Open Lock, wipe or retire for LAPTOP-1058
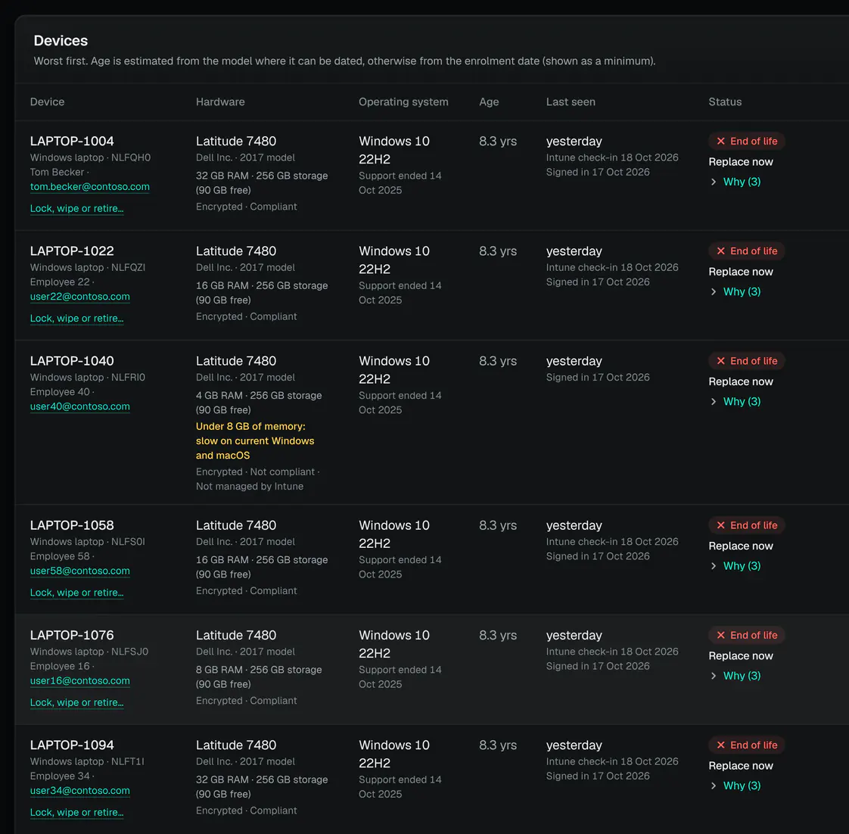 tap(77, 593)
